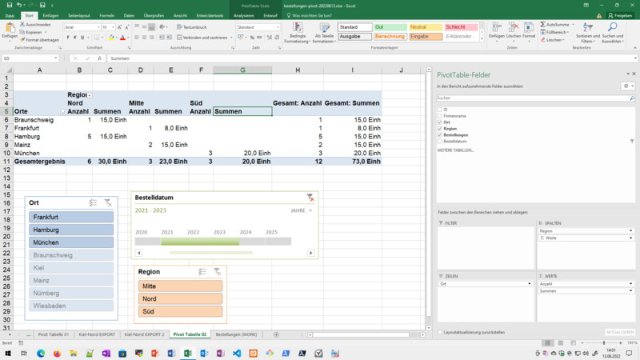
Task: Expand Anzahl field in Werte area
Action: [x=630, y=284]
